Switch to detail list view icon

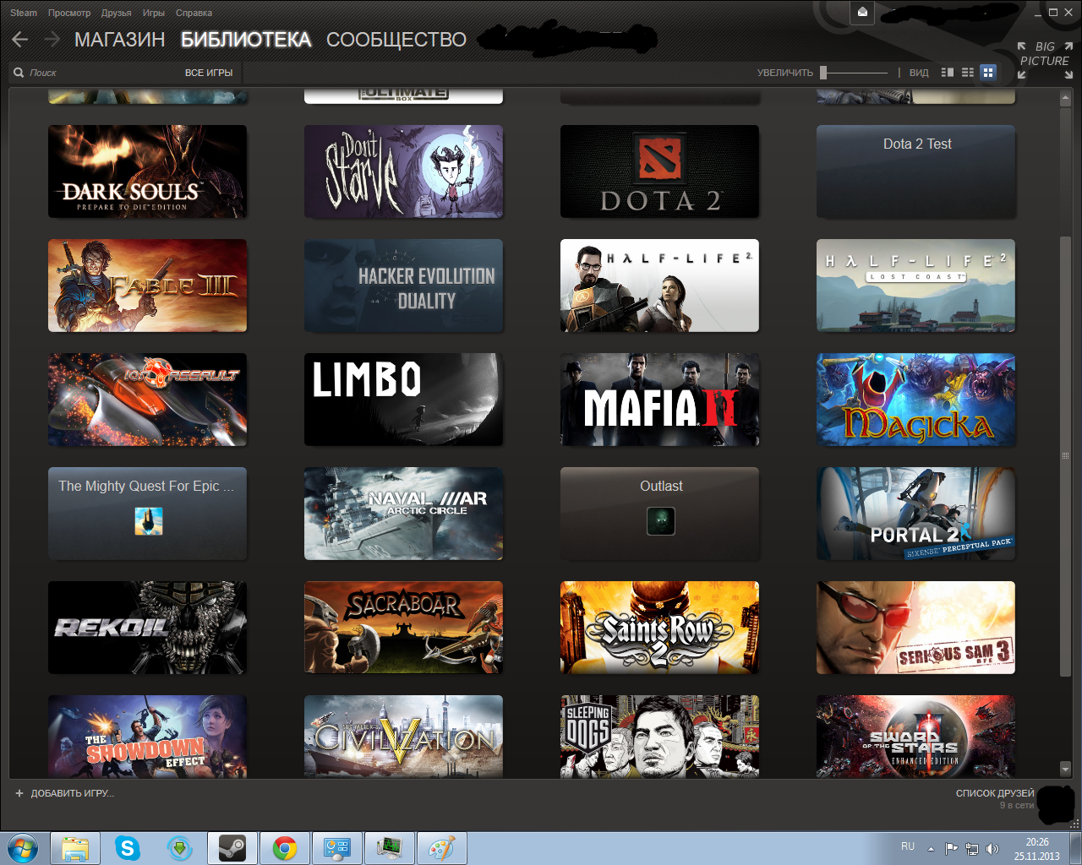point(948,73)
